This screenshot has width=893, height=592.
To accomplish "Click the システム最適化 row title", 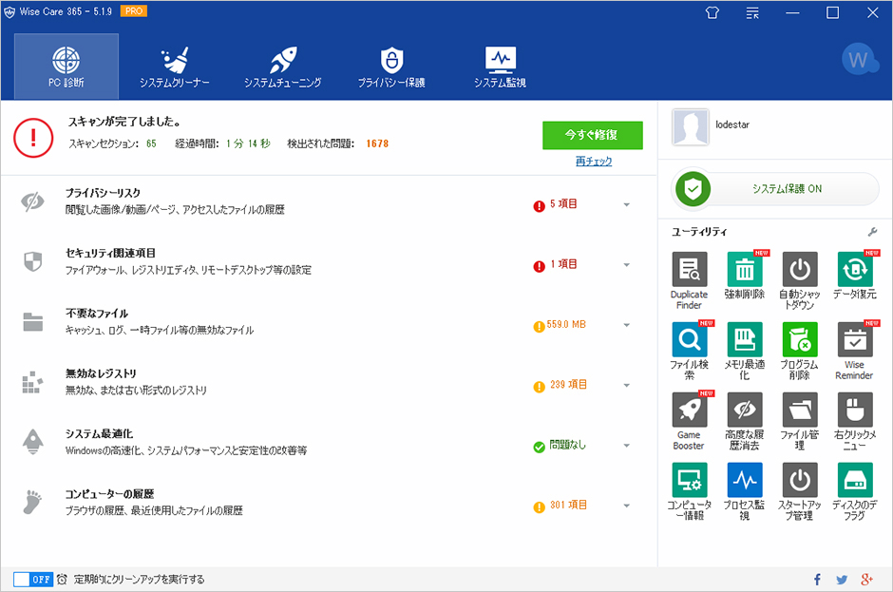I will click(x=99, y=433).
